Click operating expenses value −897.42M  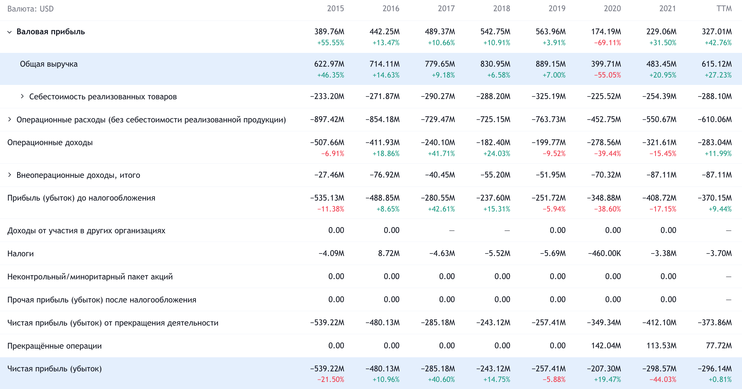coord(327,120)
